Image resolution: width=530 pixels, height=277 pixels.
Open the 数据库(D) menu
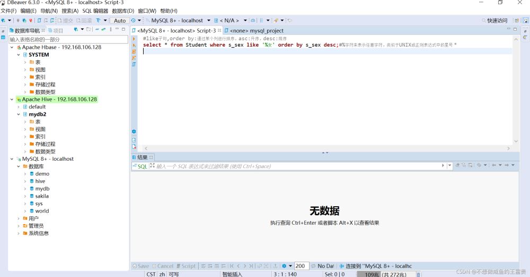tap(123, 11)
